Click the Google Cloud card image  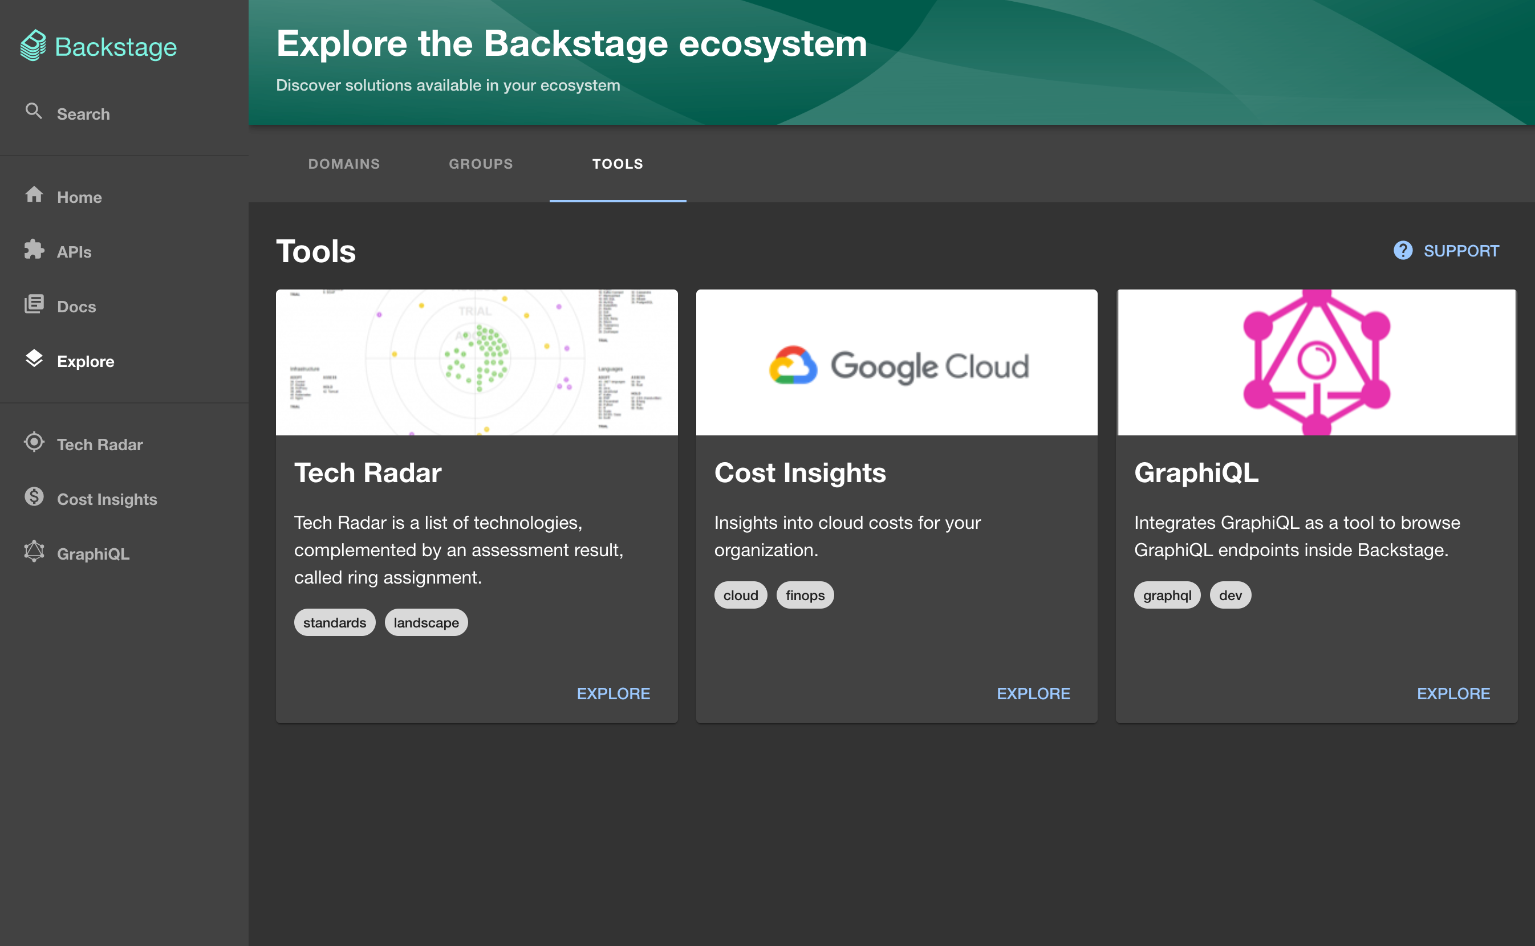(x=896, y=362)
